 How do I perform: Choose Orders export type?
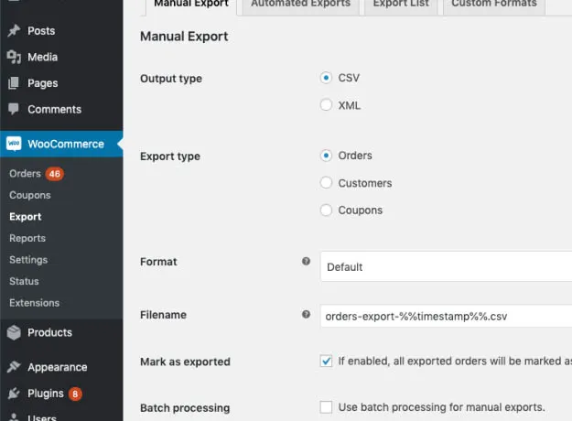tap(326, 156)
